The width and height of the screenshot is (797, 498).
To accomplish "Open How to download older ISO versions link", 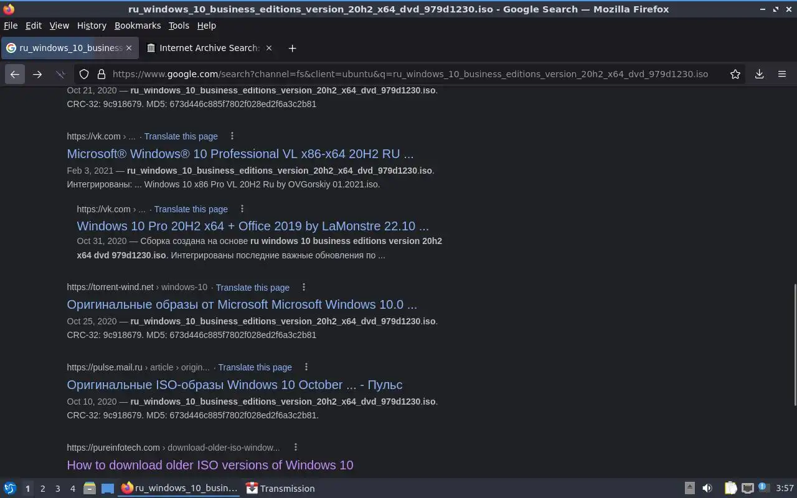I will coord(210,465).
